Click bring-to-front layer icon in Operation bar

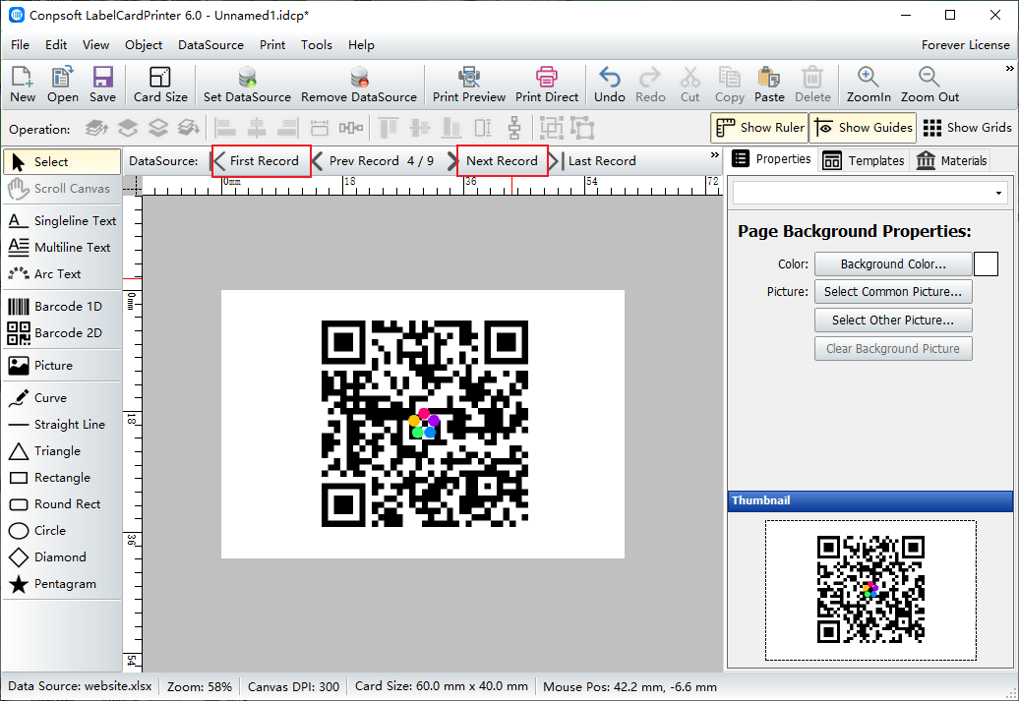pos(97,128)
